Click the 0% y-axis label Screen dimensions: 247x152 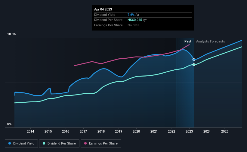(x=9, y=124)
